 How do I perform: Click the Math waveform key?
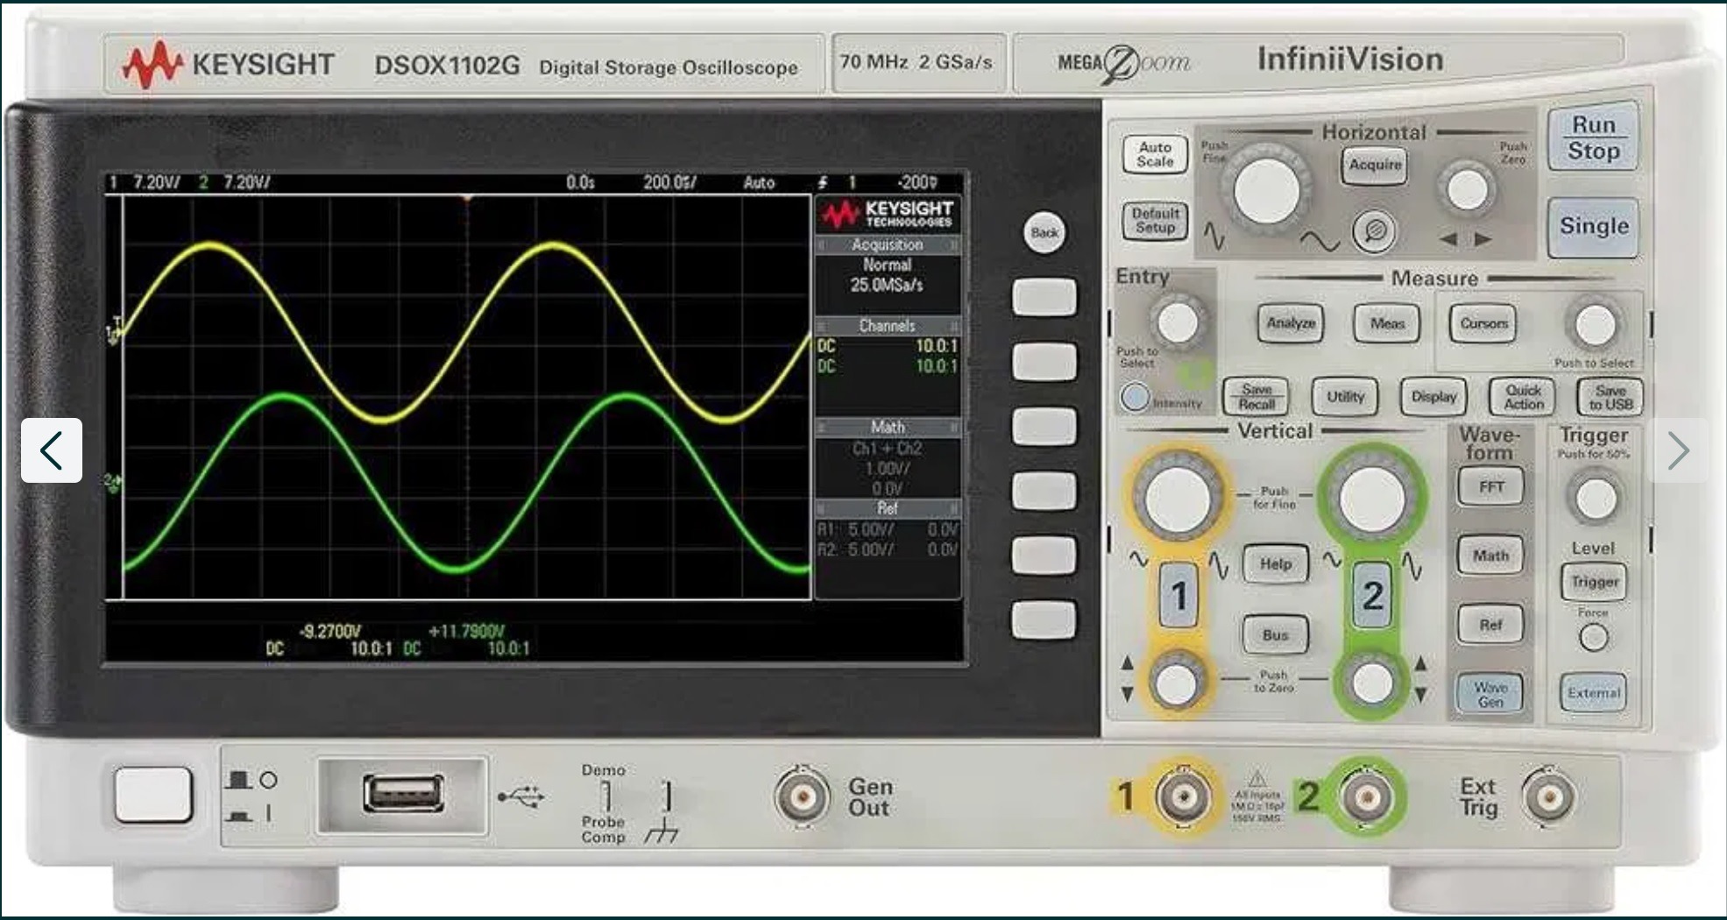(1491, 556)
